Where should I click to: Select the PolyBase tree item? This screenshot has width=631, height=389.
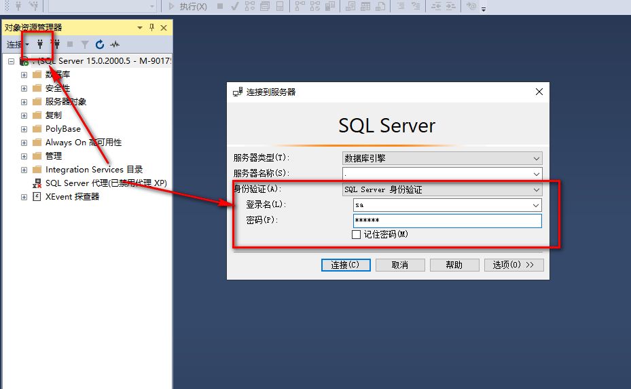[x=62, y=129]
